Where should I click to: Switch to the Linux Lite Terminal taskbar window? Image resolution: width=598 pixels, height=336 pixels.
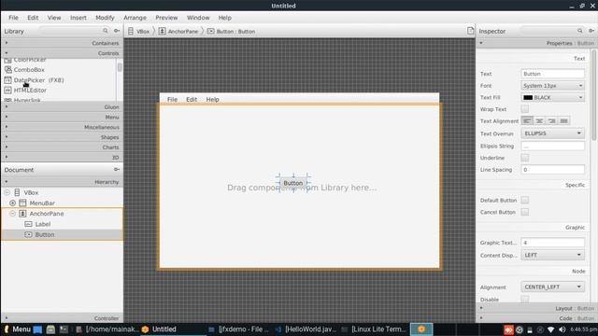pyautogui.click(x=373, y=329)
